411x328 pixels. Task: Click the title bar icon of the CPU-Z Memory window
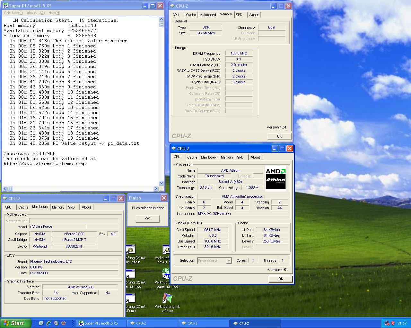coord(172,6)
